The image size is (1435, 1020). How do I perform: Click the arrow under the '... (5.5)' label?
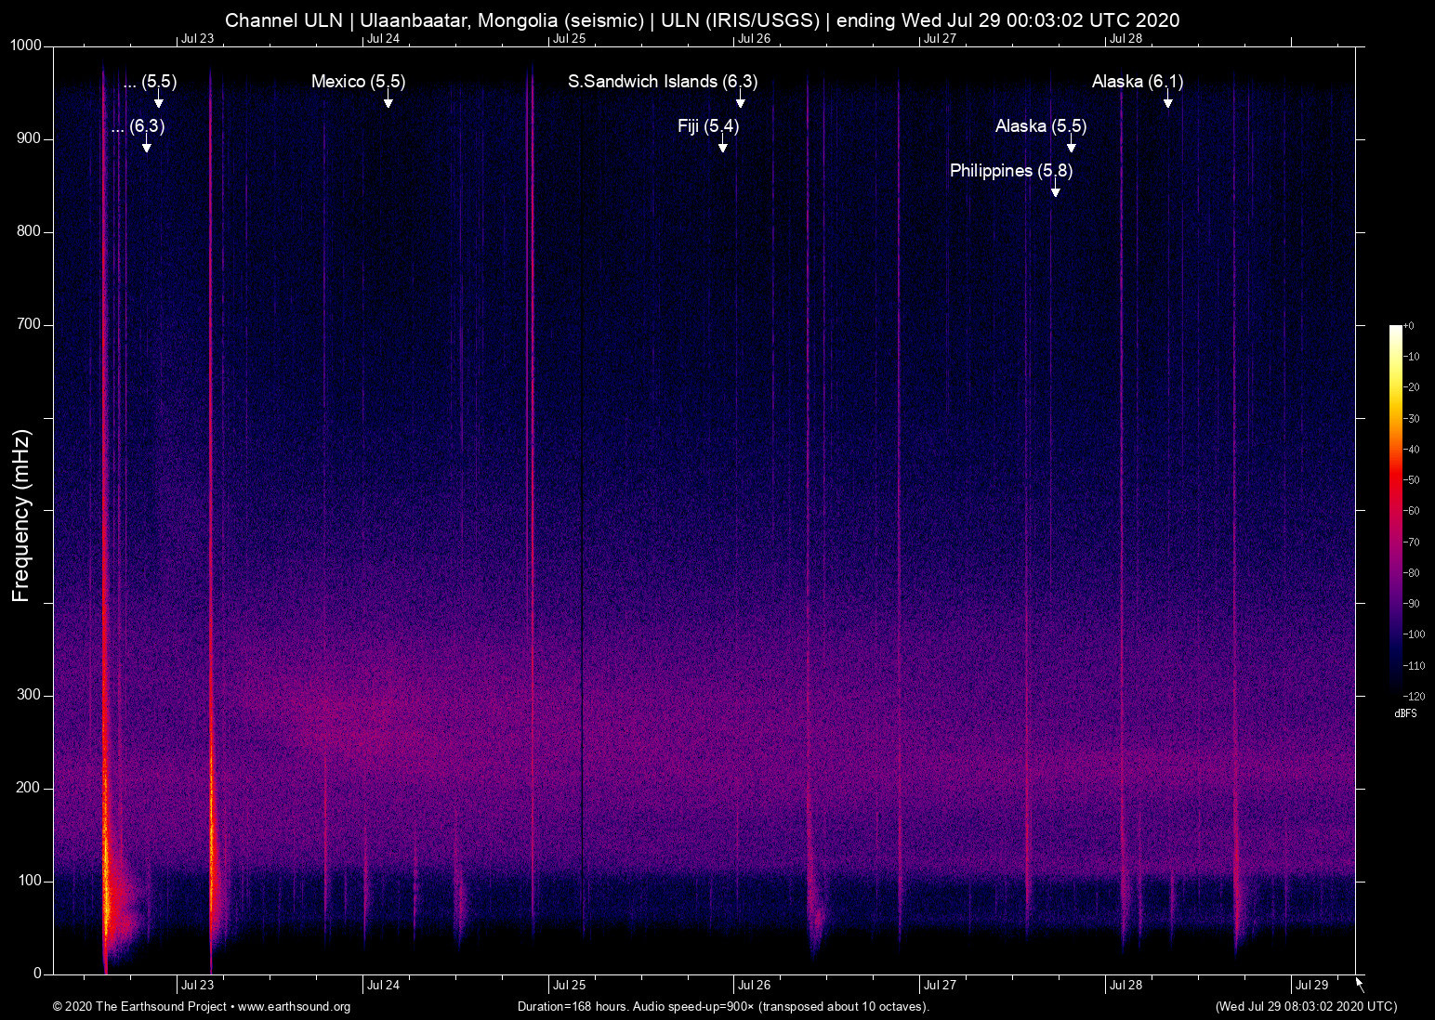(x=159, y=101)
